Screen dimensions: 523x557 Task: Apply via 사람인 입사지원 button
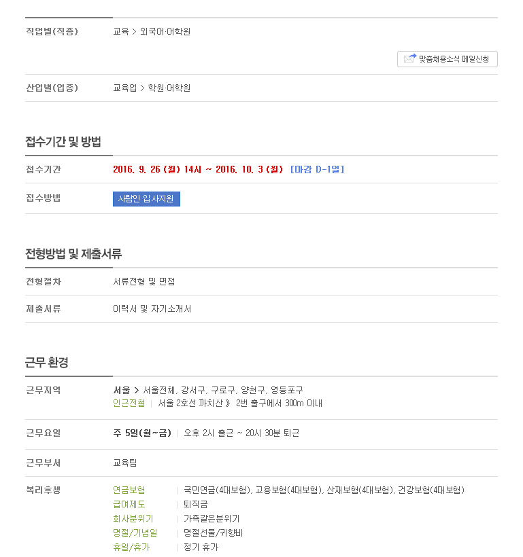click(x=146, y=199)
